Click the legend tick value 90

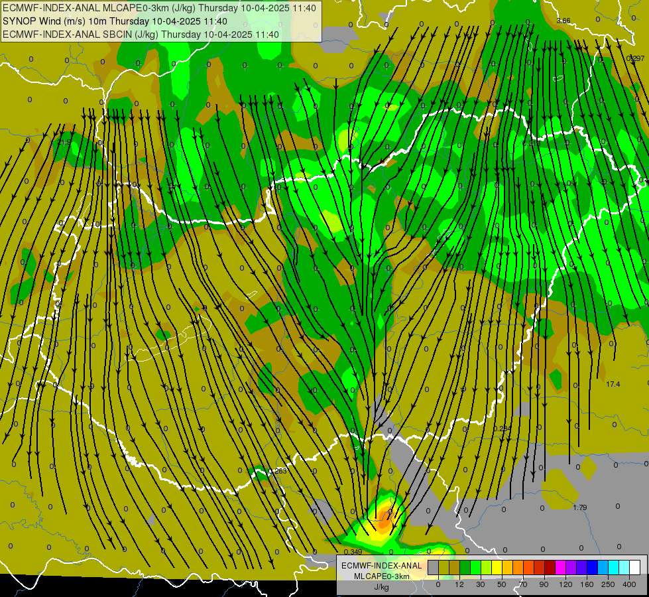coord(544,584)
